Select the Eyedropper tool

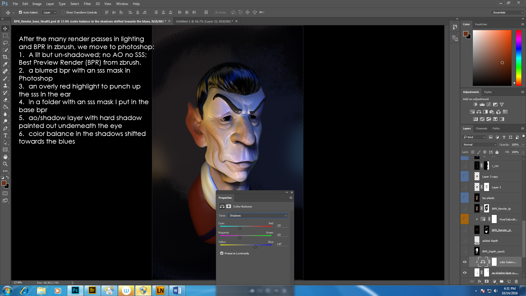coord(5,64)
